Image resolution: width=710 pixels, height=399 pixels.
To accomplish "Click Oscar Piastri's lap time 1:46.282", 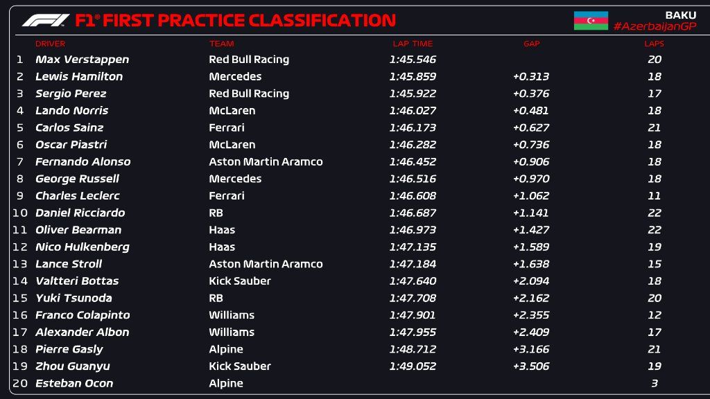I will coord(413,145).
